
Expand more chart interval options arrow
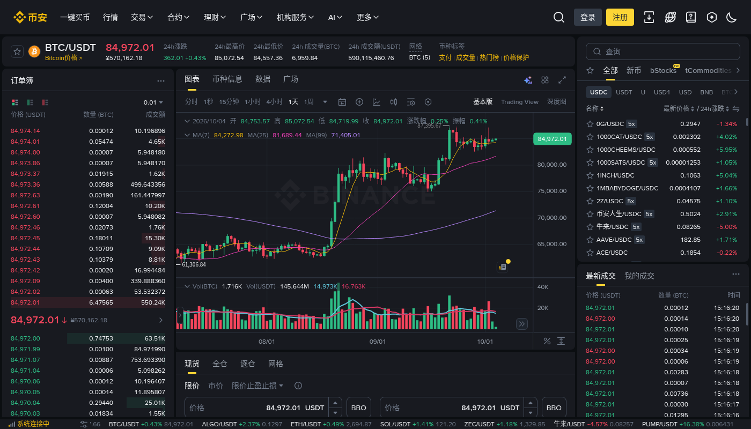click(325, 102)
